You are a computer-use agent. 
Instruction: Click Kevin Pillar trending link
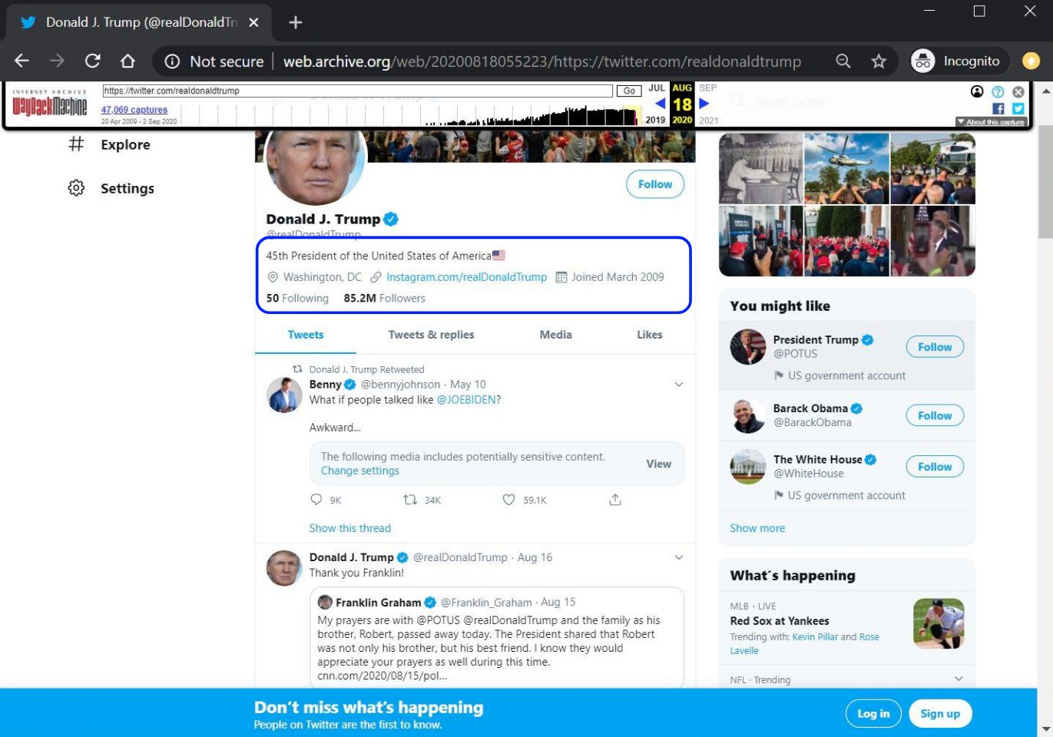[x=815, y=637]
